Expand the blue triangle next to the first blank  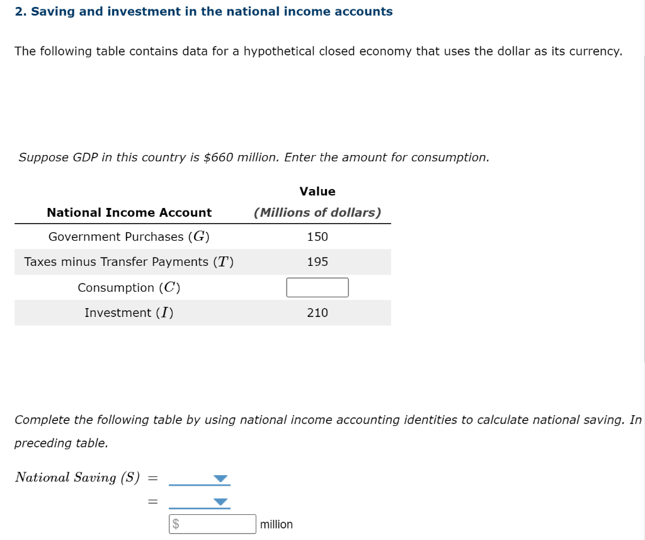click(x=219, y=479)
